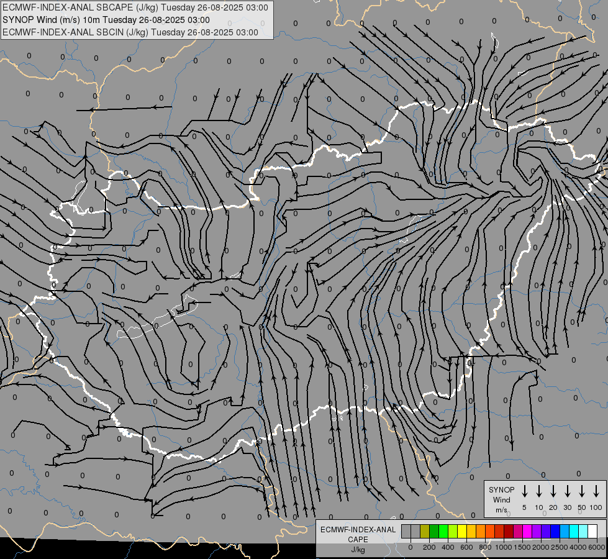Pick the indigo swatch starting at 2000
The image size is (608, 559).
click(x=547, y=532)
